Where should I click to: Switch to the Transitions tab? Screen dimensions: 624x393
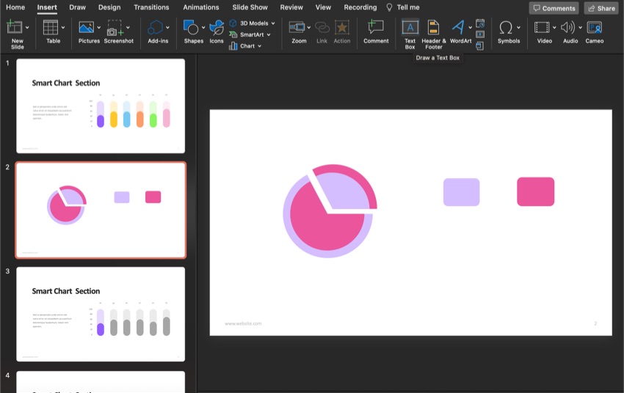(151, 7)
